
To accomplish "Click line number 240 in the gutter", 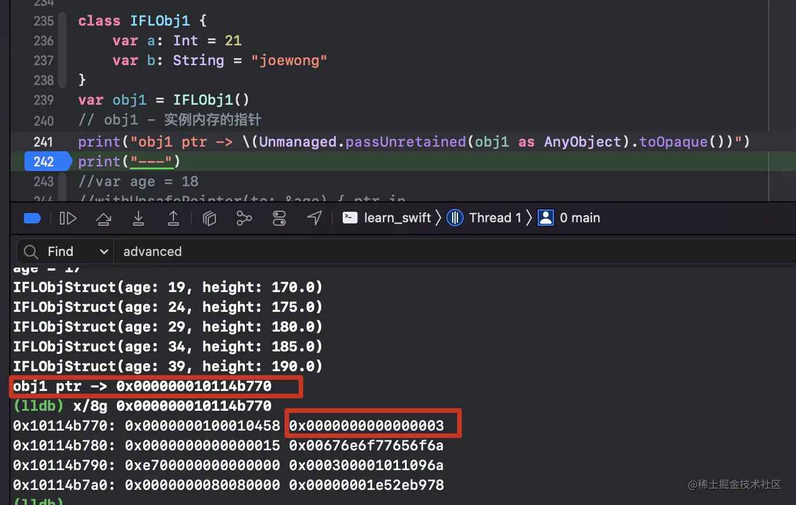I will point(44,121).
